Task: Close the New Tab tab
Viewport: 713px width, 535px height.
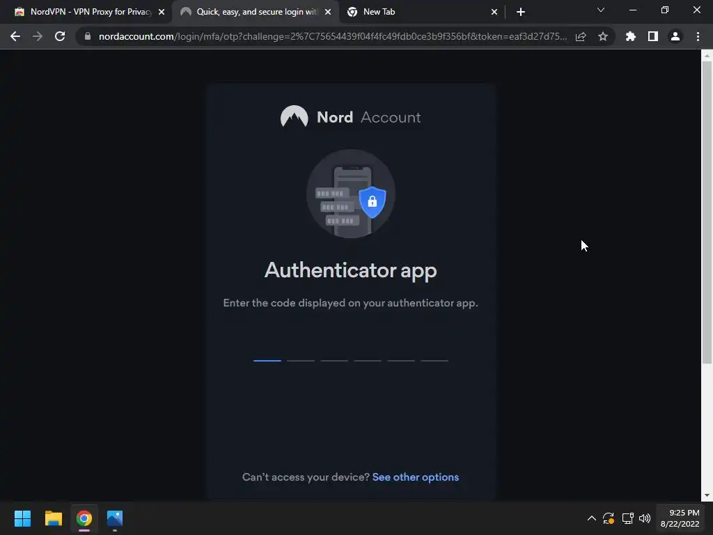Action: 494,13
